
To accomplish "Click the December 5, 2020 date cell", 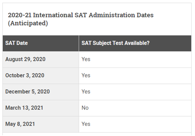I will [x=41, y=92].
